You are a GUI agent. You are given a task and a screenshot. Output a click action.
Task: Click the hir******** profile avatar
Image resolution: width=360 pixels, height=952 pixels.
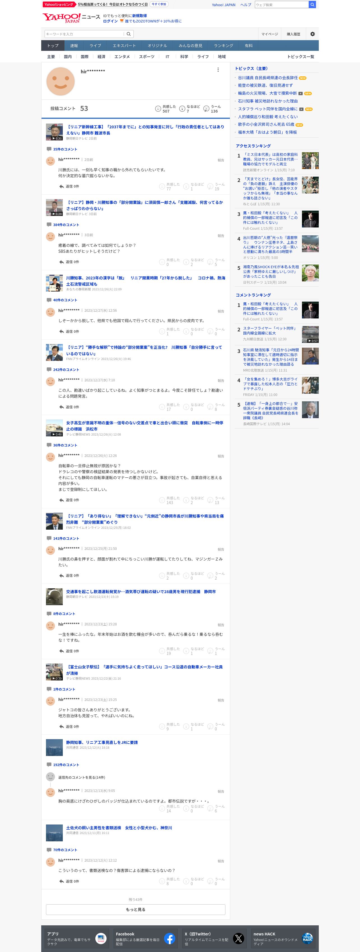click(61, 81)
